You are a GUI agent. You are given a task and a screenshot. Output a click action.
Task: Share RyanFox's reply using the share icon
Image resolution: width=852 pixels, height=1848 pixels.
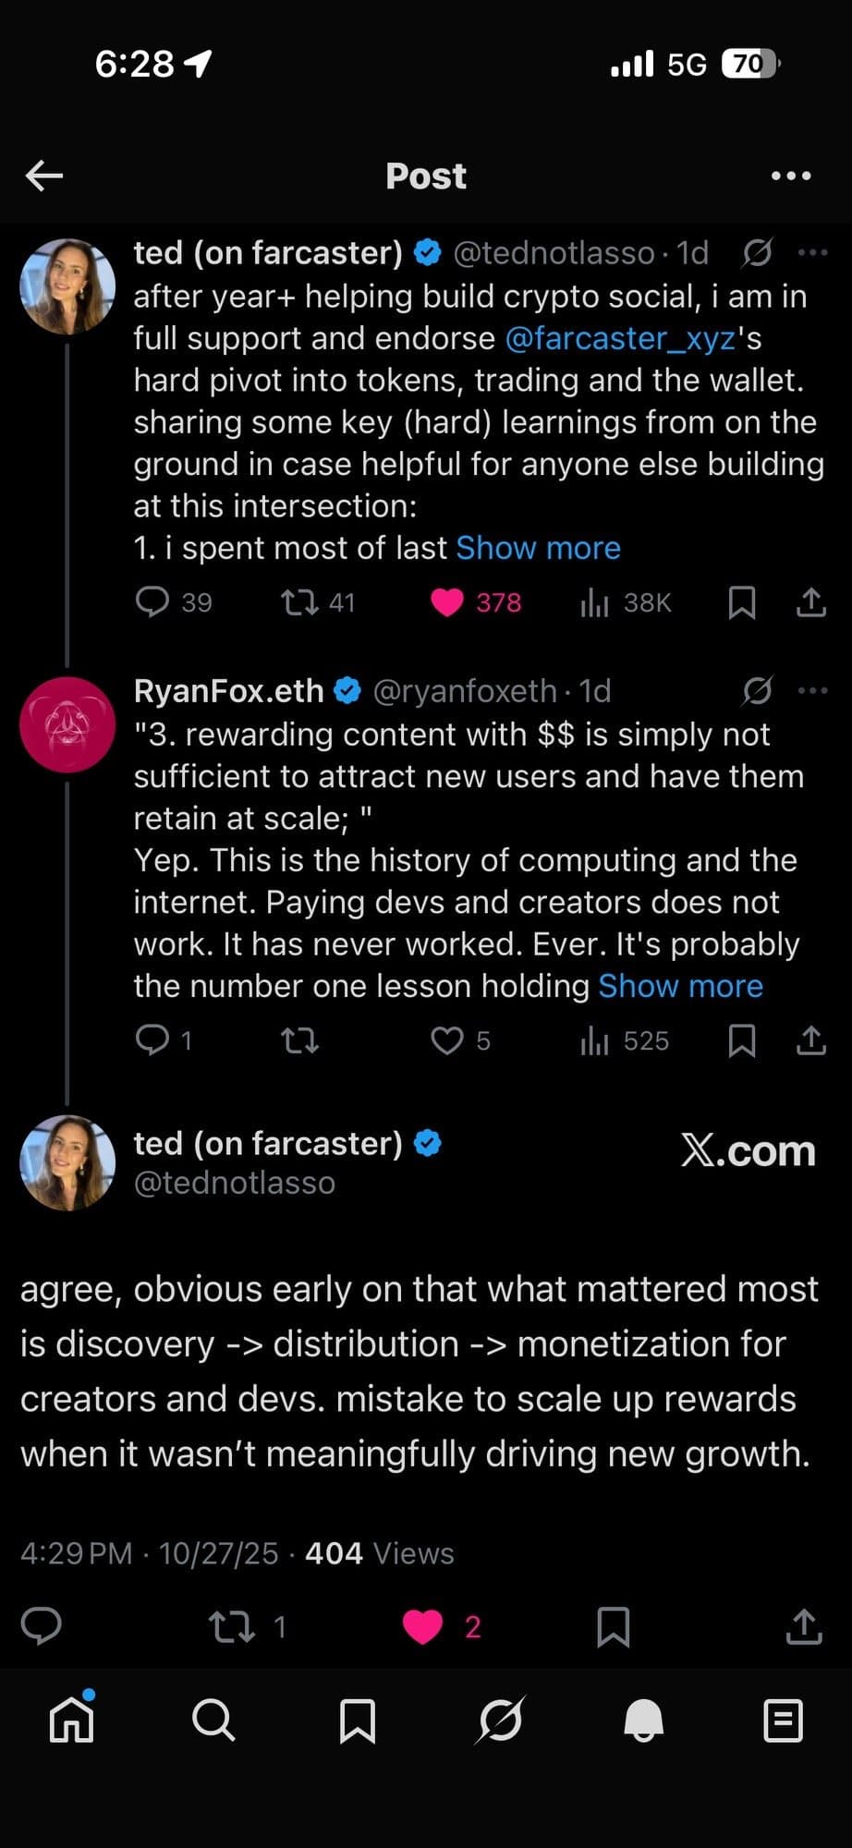coord(810,1040)
